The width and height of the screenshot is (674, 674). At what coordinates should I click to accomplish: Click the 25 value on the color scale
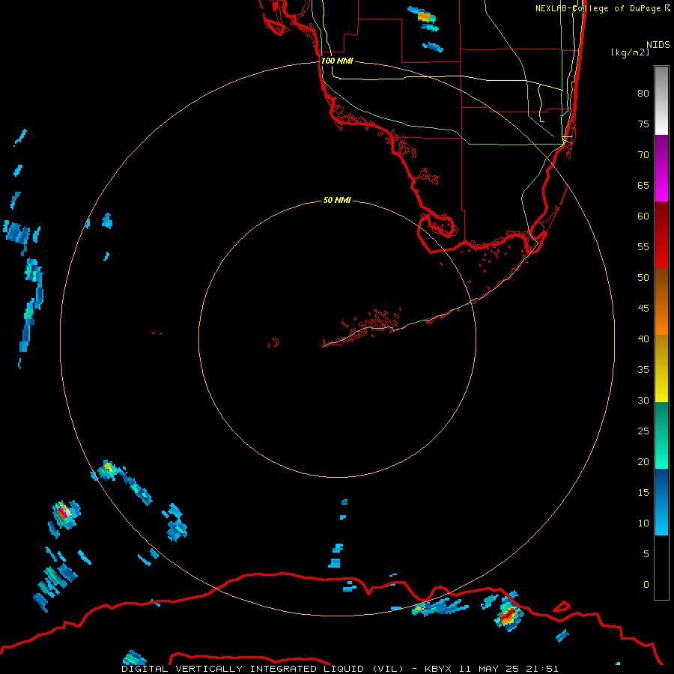(643, 431)
